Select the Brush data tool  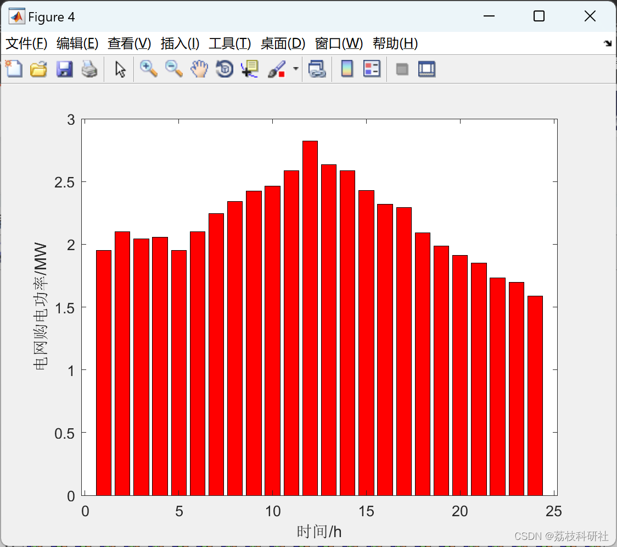point(277,69)
